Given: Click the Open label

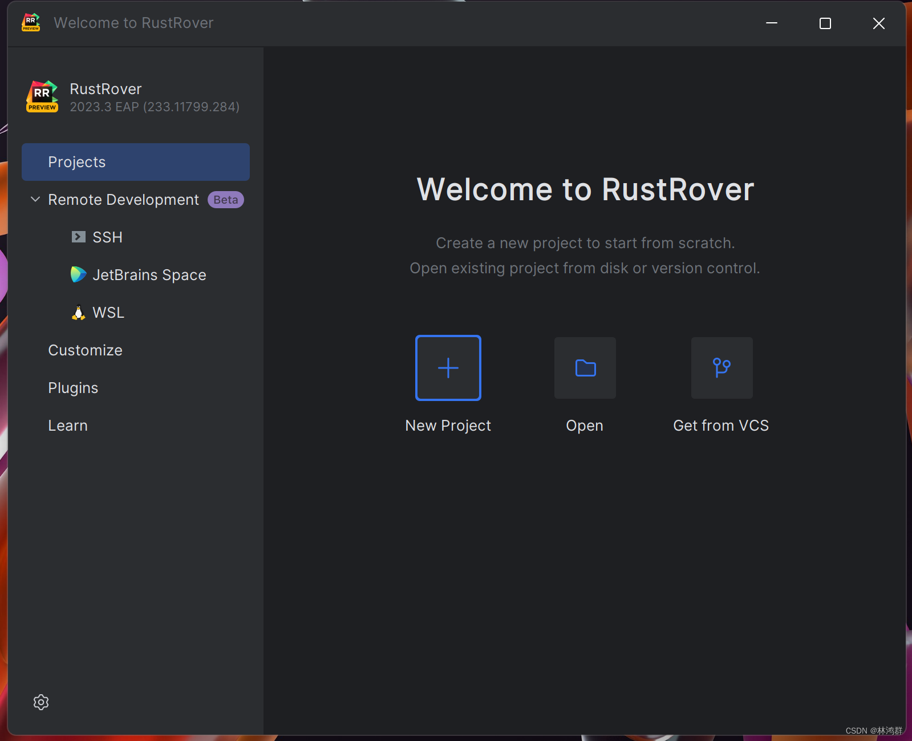Looking at the screenshot, I should pyautogui.click(x=585, y=426).
